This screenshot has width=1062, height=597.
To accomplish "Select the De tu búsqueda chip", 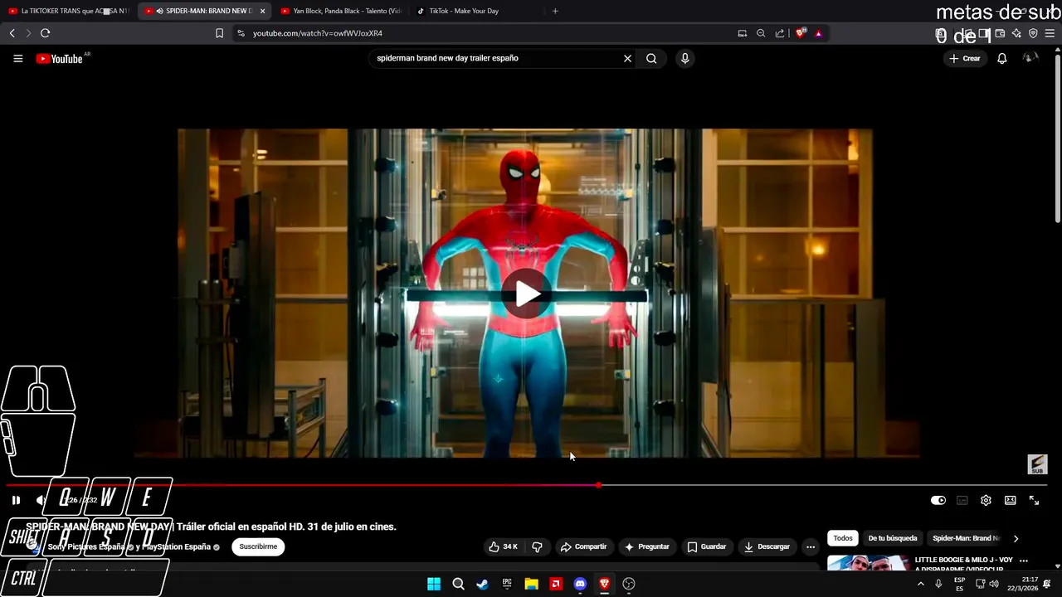I will coord(892,538).
